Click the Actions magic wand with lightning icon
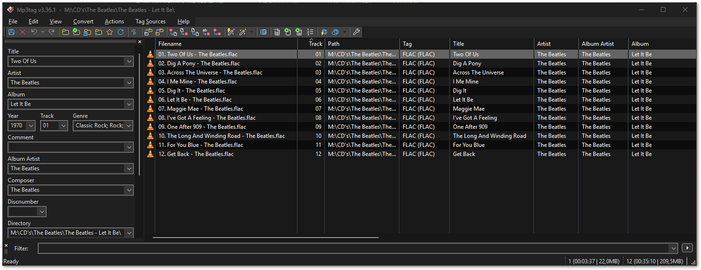The height and width of the screenshot is (270, 701). coord(231,32)
